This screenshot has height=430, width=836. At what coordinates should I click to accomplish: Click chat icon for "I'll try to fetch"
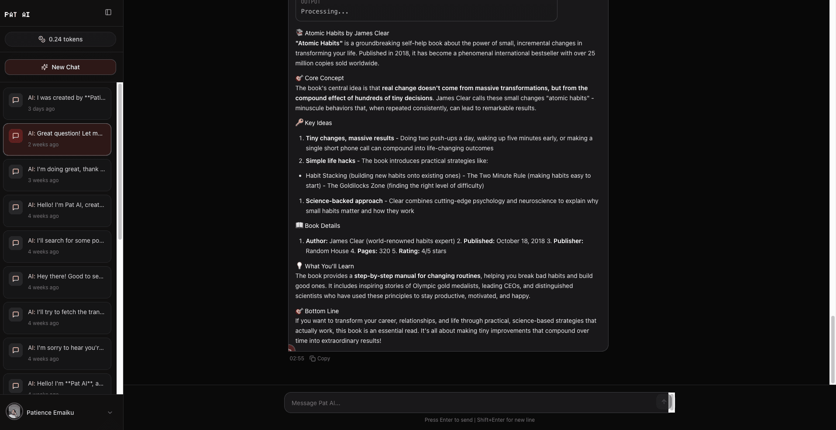coord(16,315)
